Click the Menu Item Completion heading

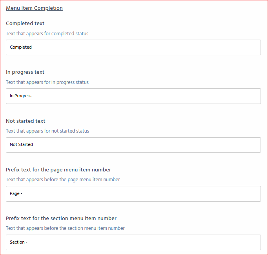pos(34,8)
